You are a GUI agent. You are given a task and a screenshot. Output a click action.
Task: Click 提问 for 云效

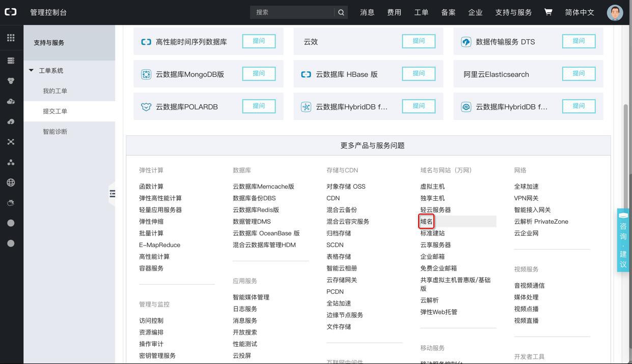[x=419, y=41]
